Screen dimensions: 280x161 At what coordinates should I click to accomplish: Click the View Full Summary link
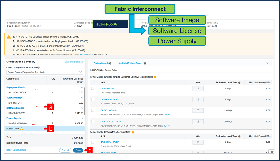(74, 62)
